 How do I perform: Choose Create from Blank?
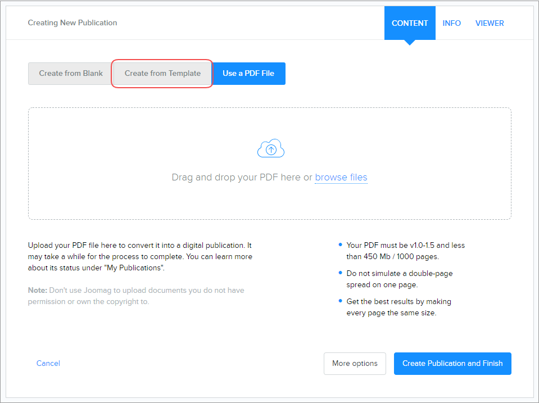71,74
